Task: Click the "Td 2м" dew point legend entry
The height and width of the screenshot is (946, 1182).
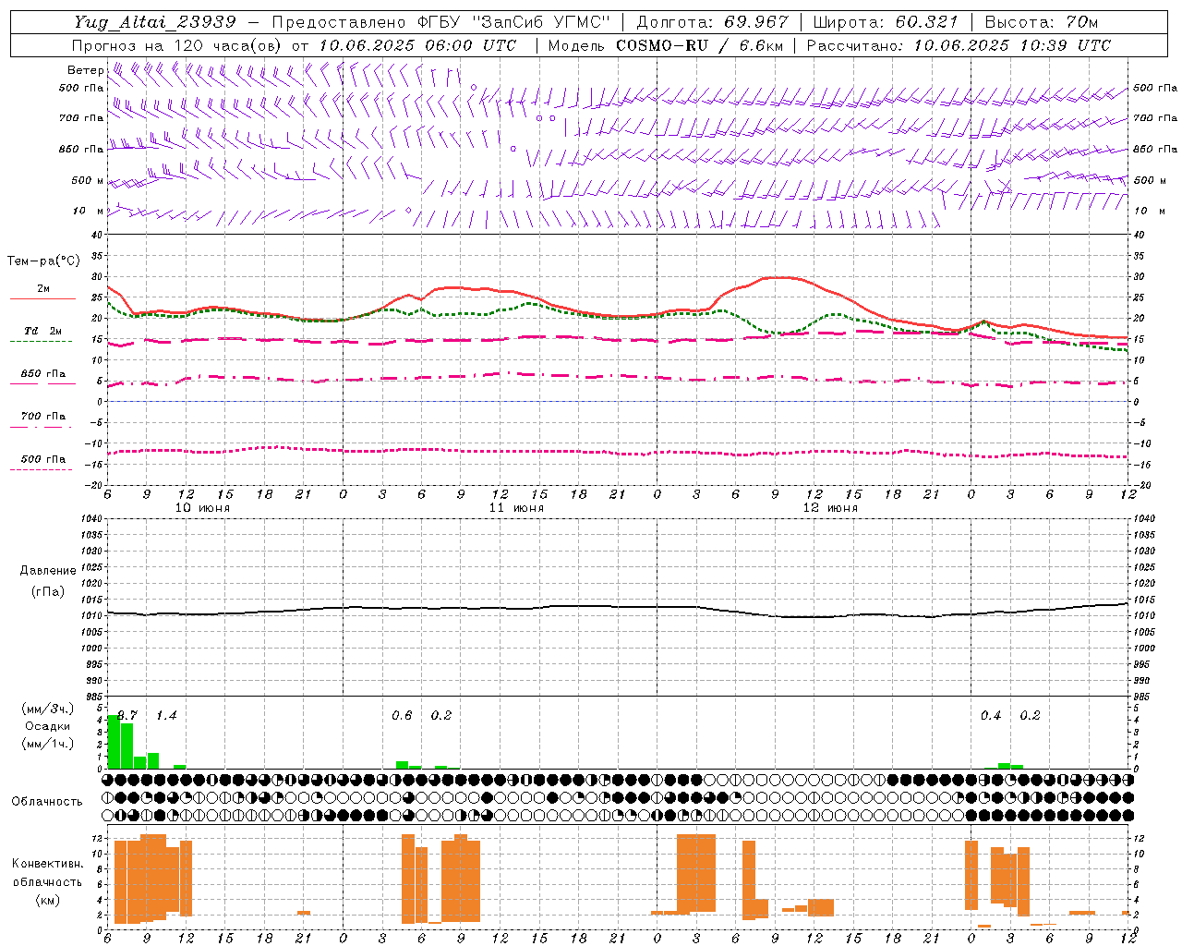Action: (42, 331)
